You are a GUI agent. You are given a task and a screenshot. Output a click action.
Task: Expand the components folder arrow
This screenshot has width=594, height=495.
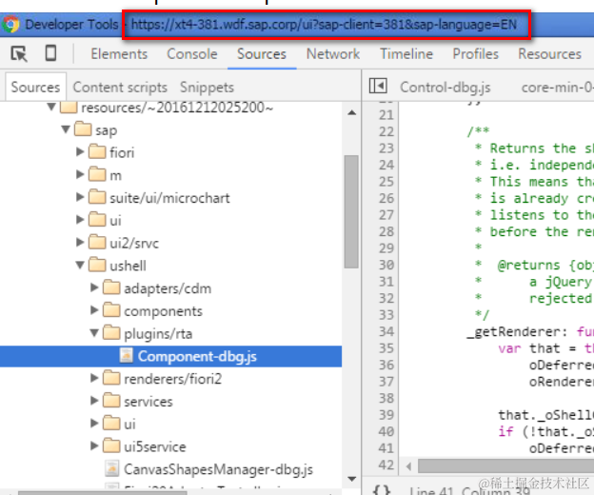(94, 310)
